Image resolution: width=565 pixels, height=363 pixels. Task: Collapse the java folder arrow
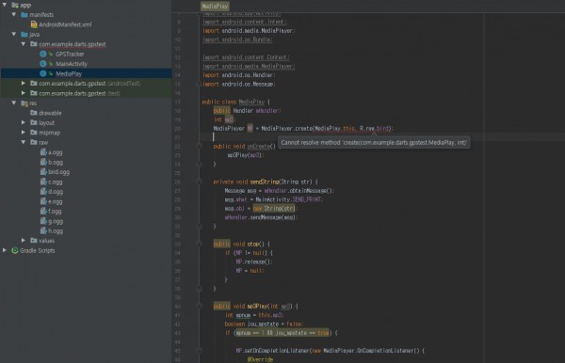tap(14, 34)
